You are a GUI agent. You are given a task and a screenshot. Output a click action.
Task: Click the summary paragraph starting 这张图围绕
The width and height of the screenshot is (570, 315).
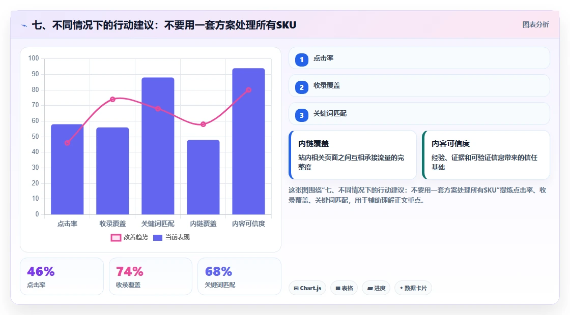pyautogui.click(x=417, y=195)
